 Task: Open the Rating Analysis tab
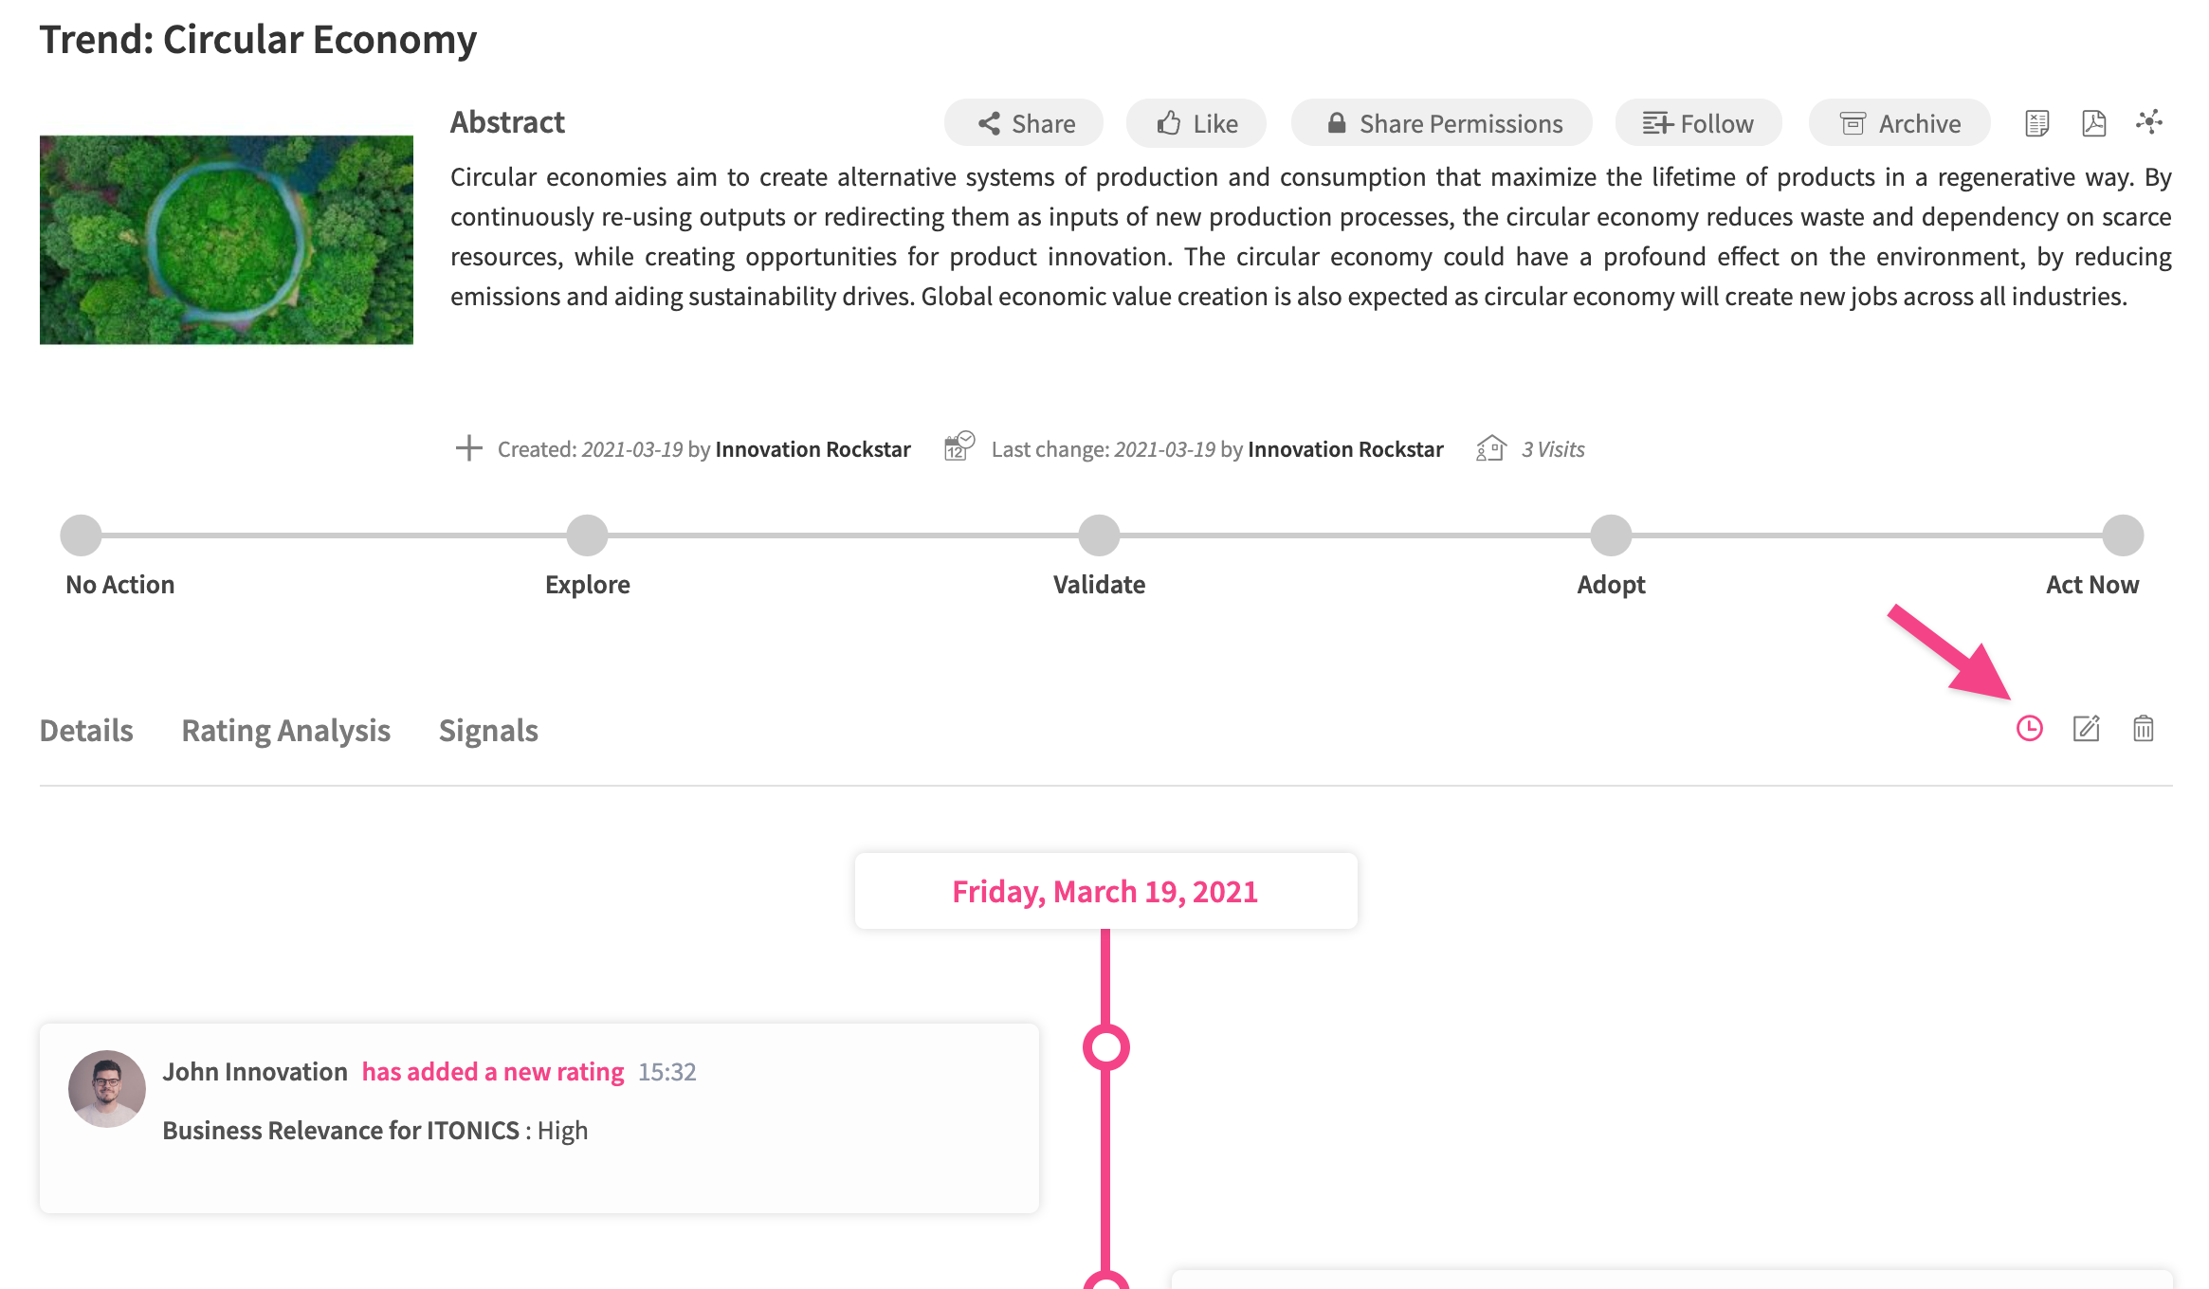(285, 731)
